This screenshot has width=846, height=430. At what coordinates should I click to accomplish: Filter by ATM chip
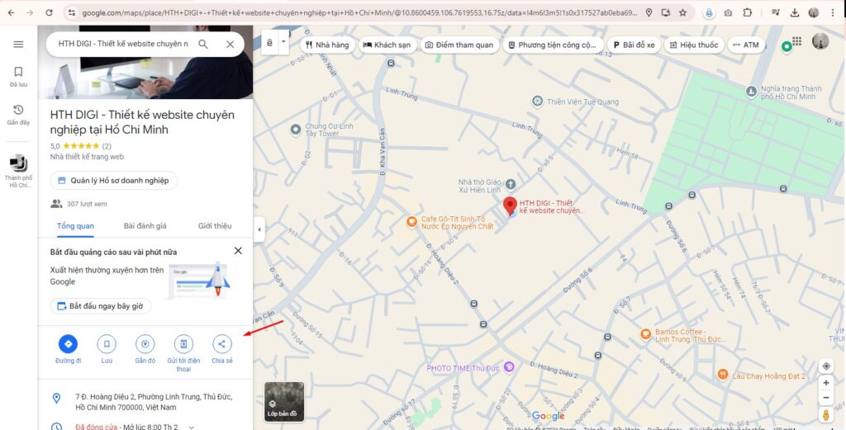pos(747,45)
